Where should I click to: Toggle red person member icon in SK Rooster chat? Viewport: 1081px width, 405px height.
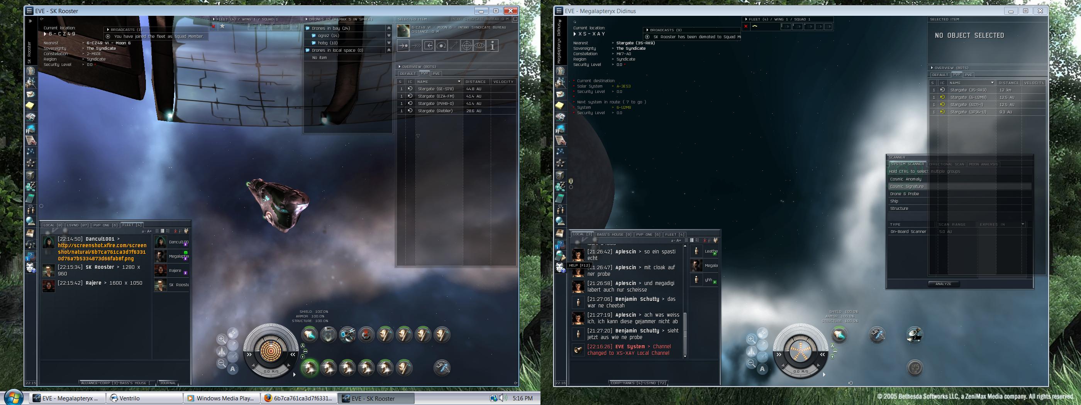175,231
